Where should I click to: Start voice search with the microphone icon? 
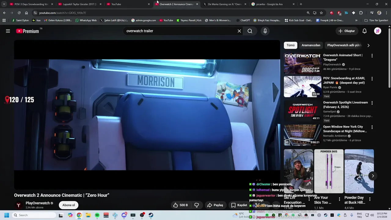click(x=265, y=31)
